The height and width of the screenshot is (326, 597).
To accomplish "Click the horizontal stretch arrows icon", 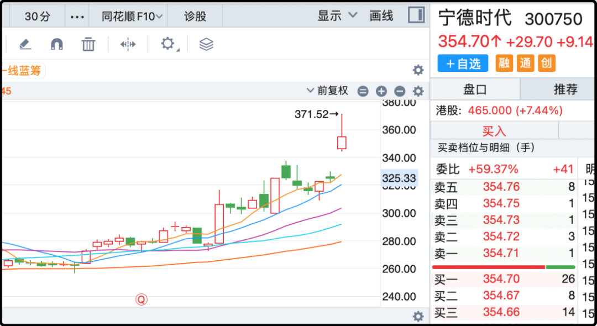I will coord(128,44).
